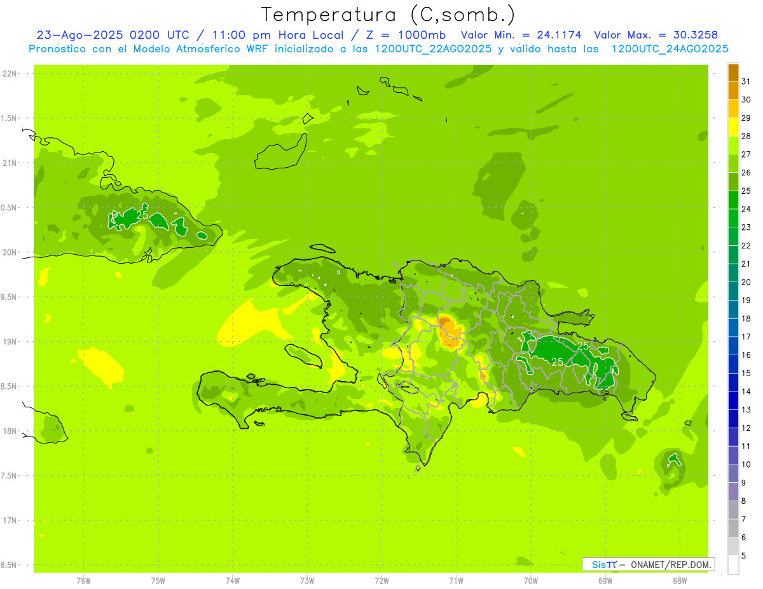The image size is (763, 589).
Task: Select the '1200UTC_24AGO2025' valid-until time text
Action: (x=670, y=49)
